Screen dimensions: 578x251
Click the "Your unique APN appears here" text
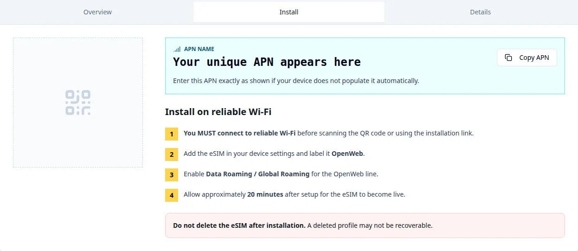[267, 62]
